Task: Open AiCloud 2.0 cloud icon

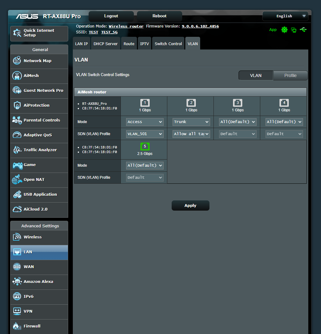Action: pyautogui.click(x=17, y=209)
